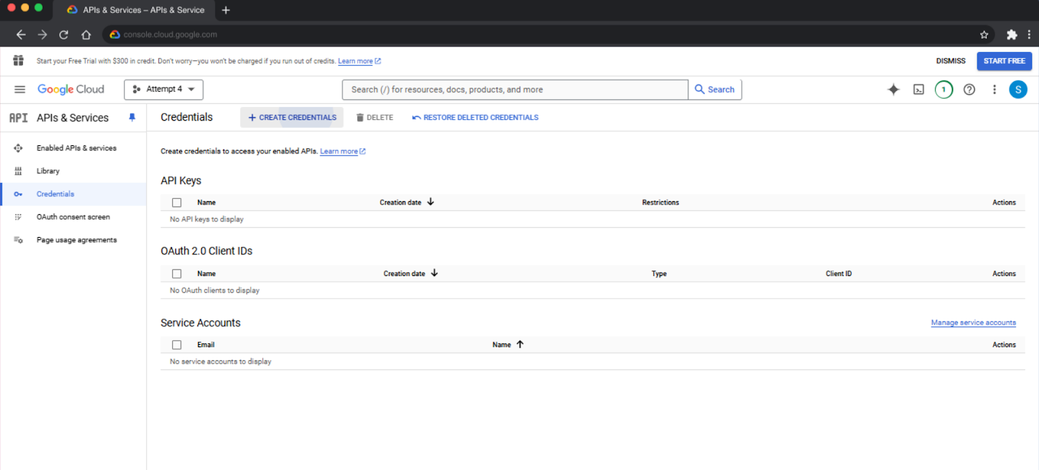Image resolution: width=1039 pixels, height=470 pixels.
Task: Click the Type column header
Action: pos(659,274)
